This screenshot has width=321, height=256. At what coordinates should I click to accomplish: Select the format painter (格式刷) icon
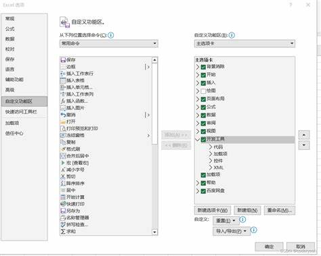coord(63,149)
